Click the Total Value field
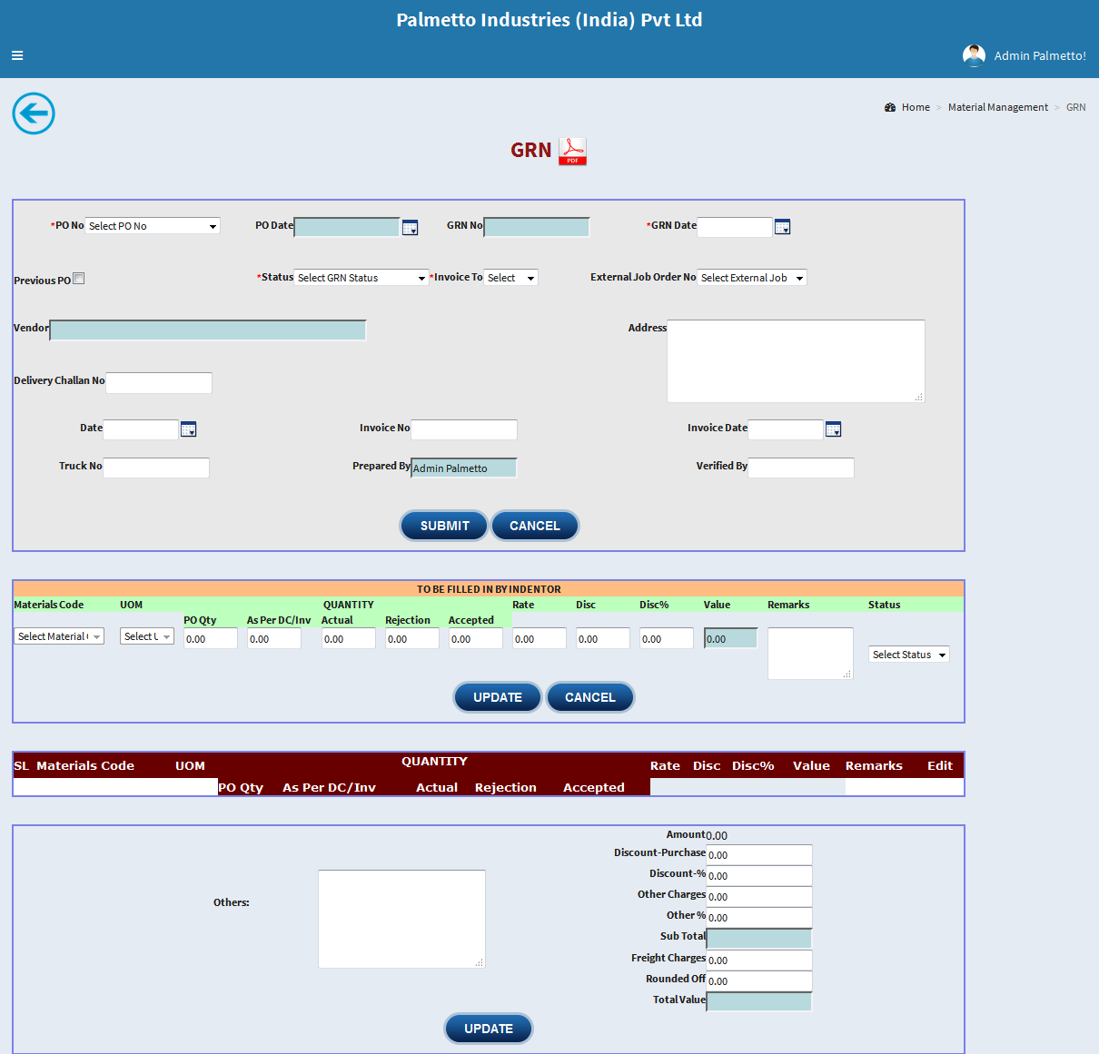This screenshot has height=1054, width=1099. pyautogui.click(x=759, y=1001)
